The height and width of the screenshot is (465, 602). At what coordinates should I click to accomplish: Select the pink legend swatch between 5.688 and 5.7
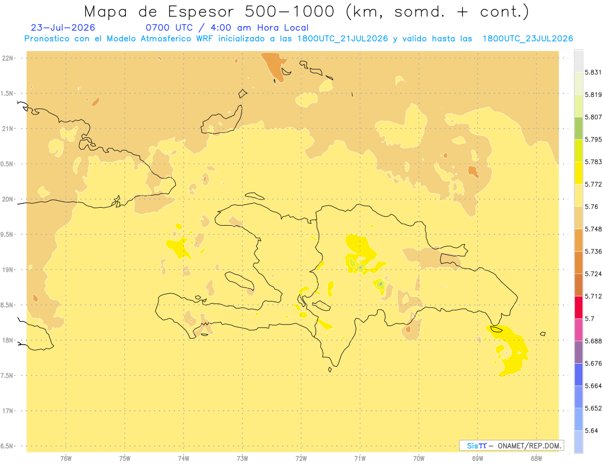tap(578, 330)
